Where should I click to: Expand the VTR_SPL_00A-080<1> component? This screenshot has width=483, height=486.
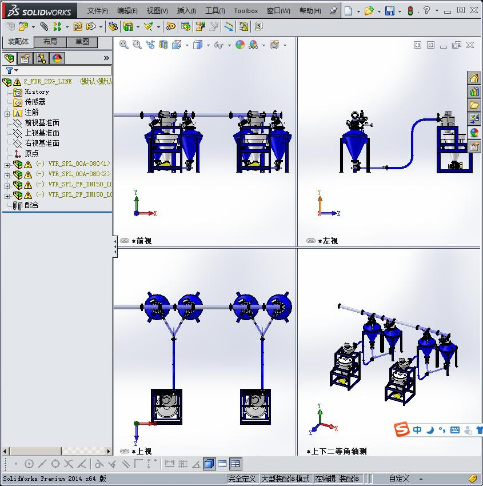click(7, 165)
